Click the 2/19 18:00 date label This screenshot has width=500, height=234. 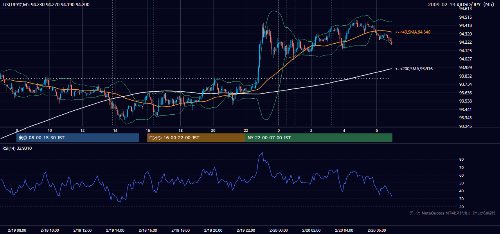(x=180, y=230)
